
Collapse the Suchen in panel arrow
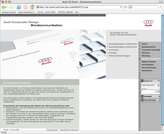coord(158,81)
